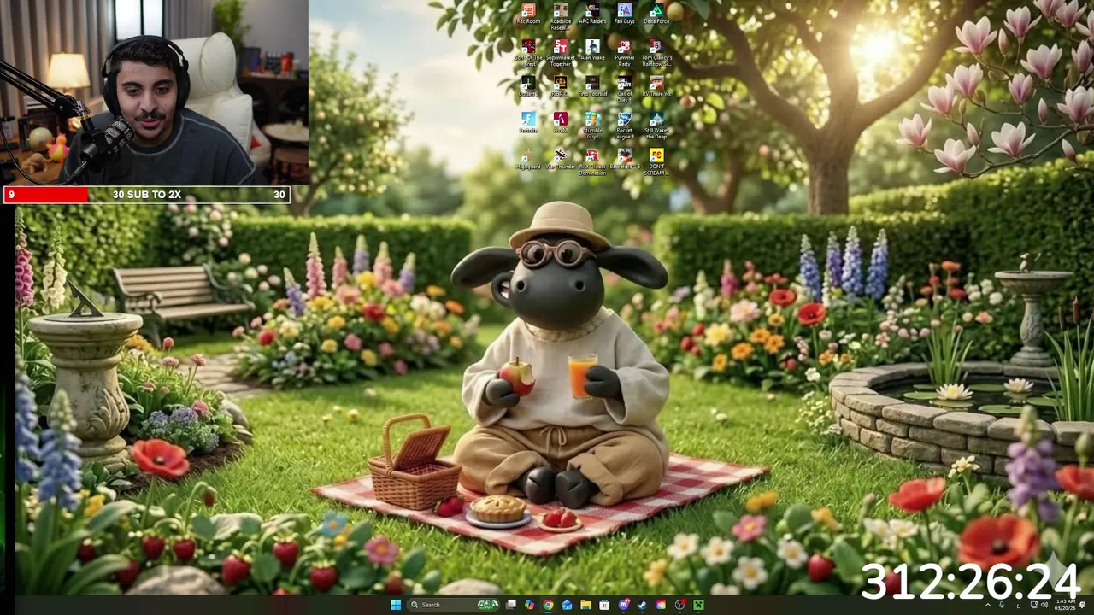The width and height of the screenshot is (1094, 615).
Task: Open Task View from the taskbar
Action: [511, 605]
